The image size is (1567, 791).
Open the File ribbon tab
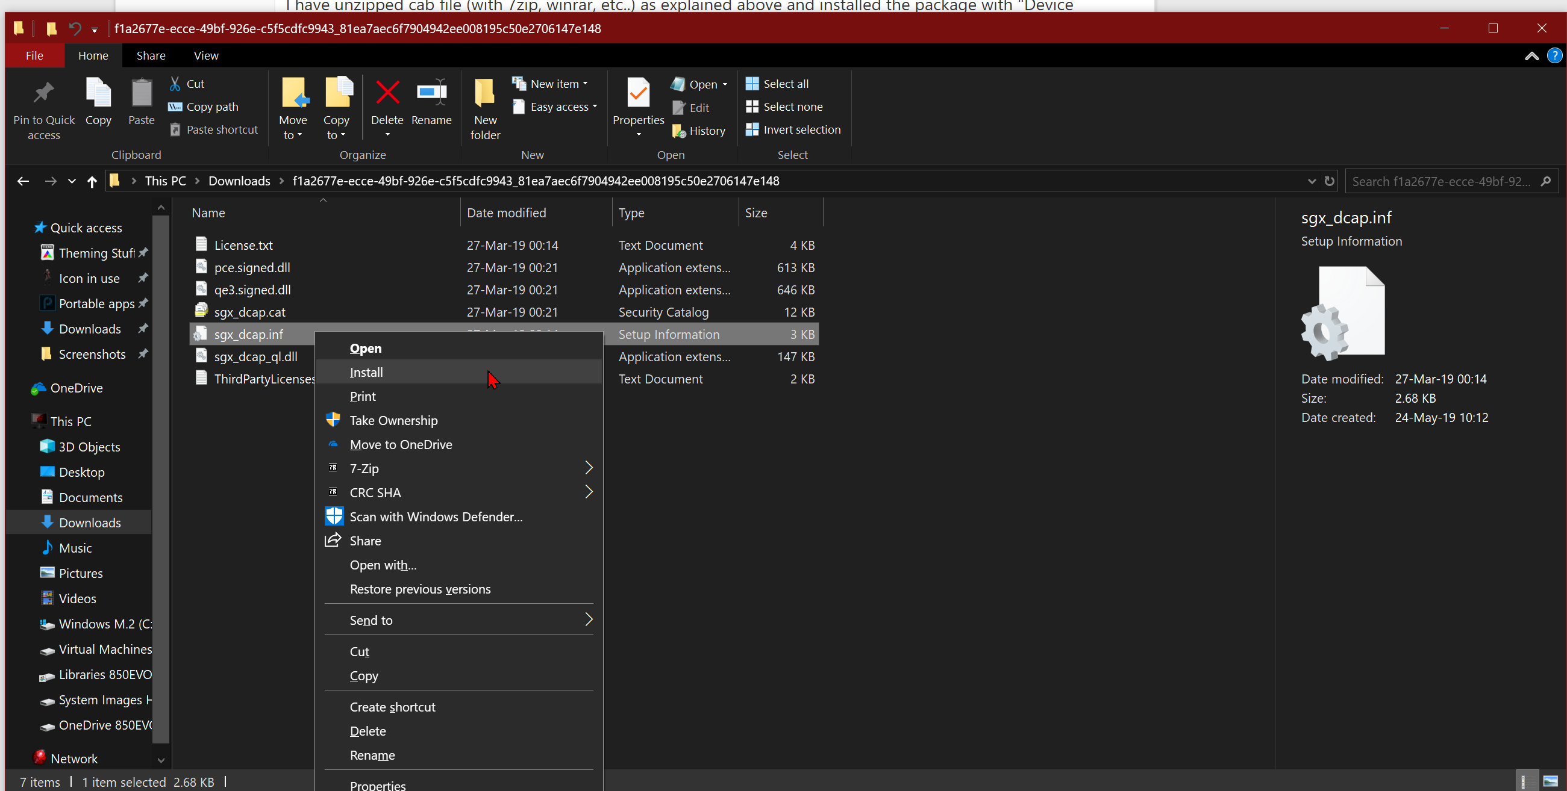tap(34, 55)
